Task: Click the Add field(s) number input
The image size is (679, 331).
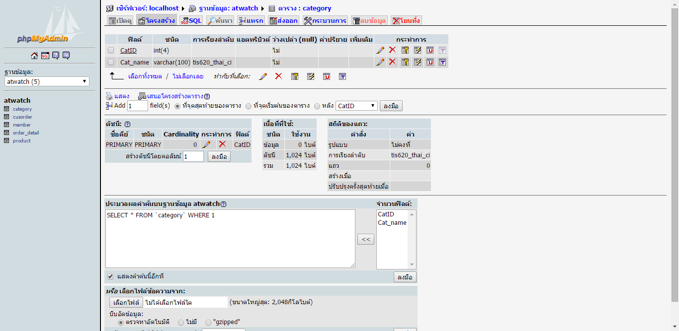Action: (x=138, y=106)
